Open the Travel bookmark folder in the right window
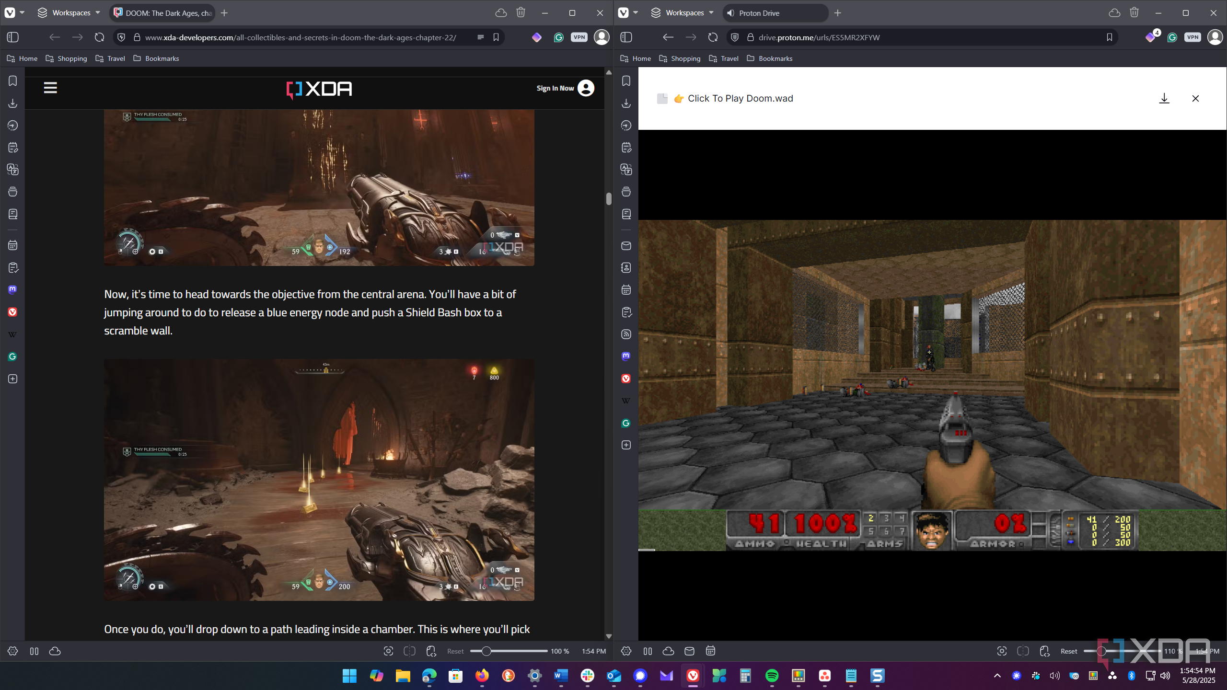The image size is (1227, 690). click(724, 58)
